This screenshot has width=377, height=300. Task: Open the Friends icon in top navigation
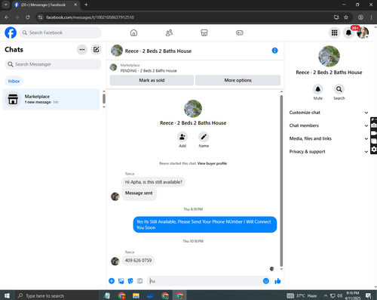point(169,32)
